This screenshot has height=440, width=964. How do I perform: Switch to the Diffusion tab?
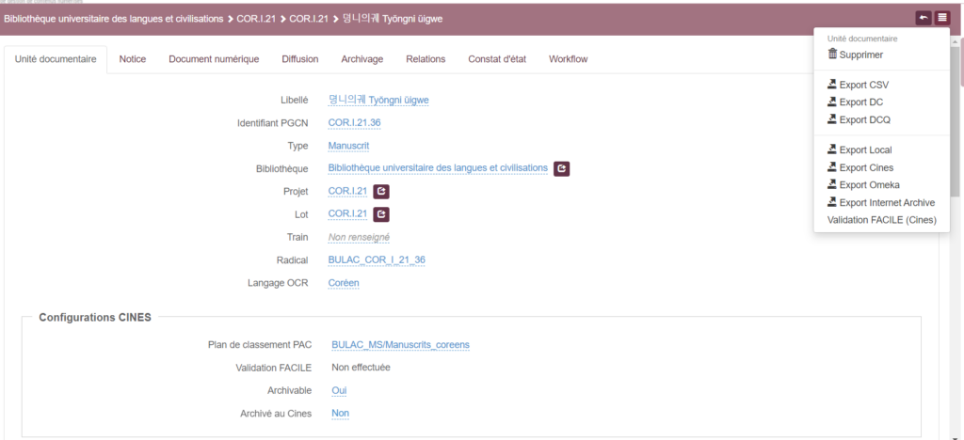coord(300,59)
